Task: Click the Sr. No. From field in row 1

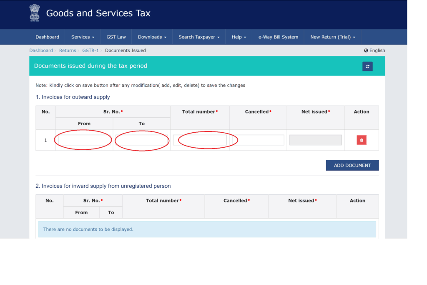Action: tap(84, 140)
